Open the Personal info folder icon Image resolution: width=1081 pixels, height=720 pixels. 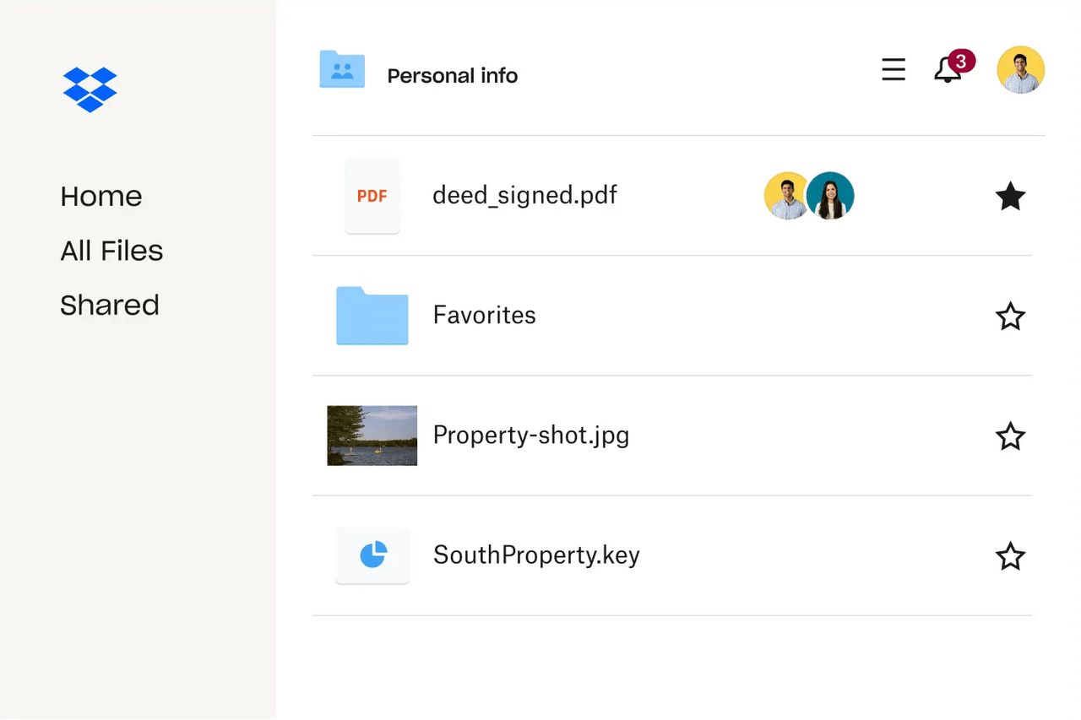click(341, 70)
